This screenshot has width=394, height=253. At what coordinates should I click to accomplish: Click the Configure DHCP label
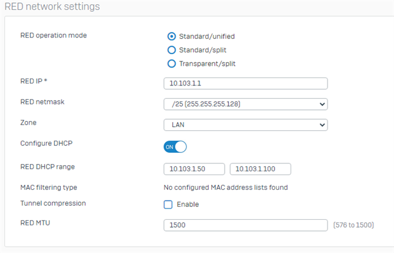[46, 143]
